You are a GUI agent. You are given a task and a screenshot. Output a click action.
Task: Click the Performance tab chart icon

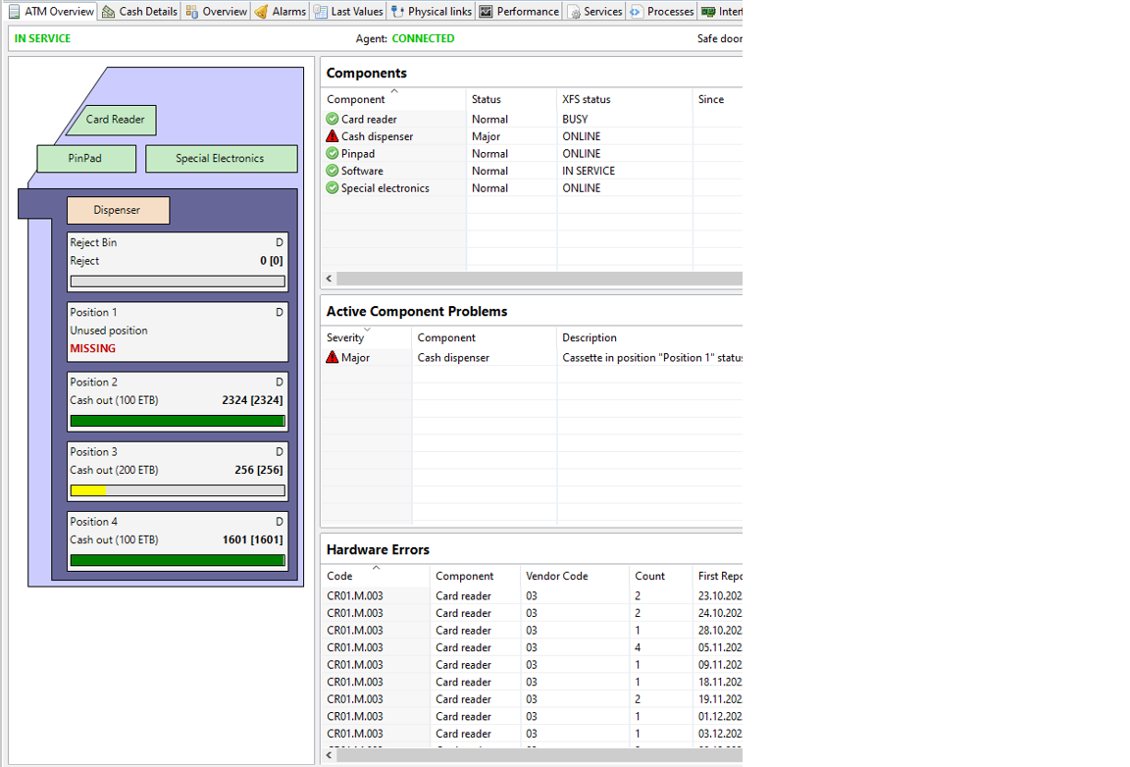(x=486, y=12)
